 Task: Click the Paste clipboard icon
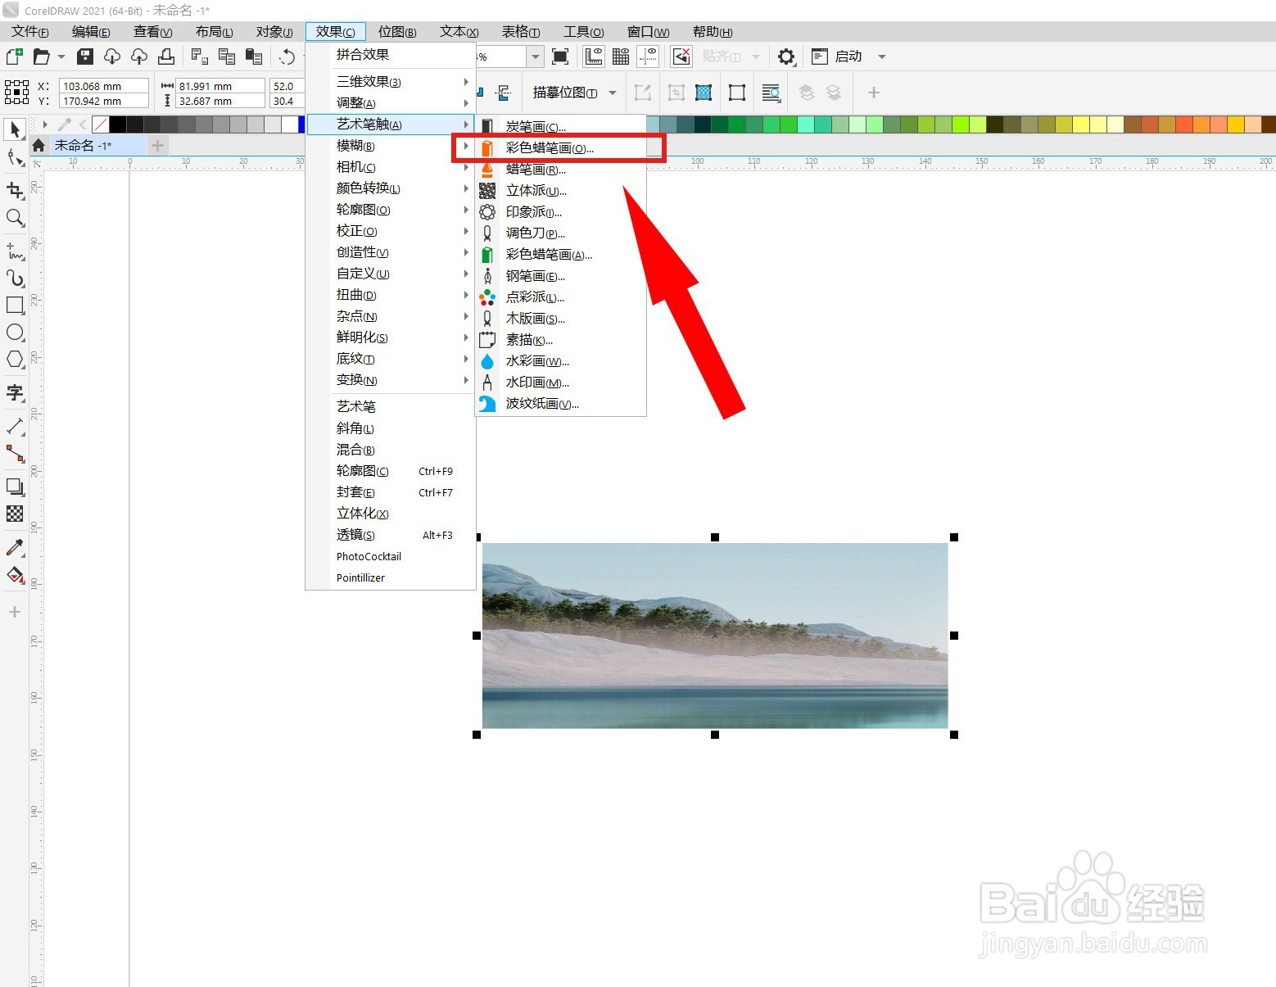[x=255, y=57]
